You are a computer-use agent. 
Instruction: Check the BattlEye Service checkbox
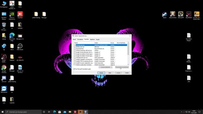point(75,47)
